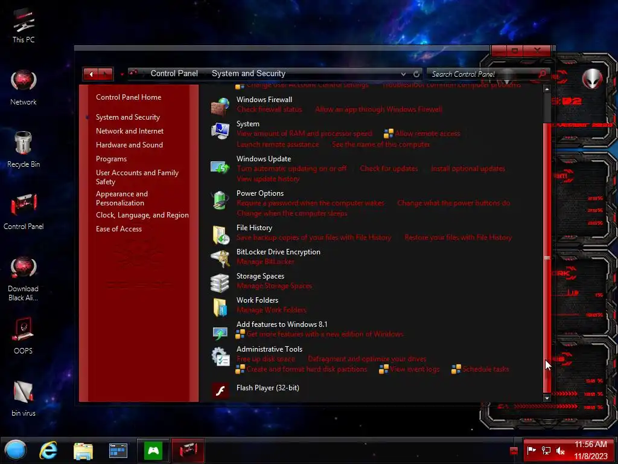The image size is (618, 464).
Task: Click the BitLocker Drive Encryption key icon
Action: click(x=220, y=259)
